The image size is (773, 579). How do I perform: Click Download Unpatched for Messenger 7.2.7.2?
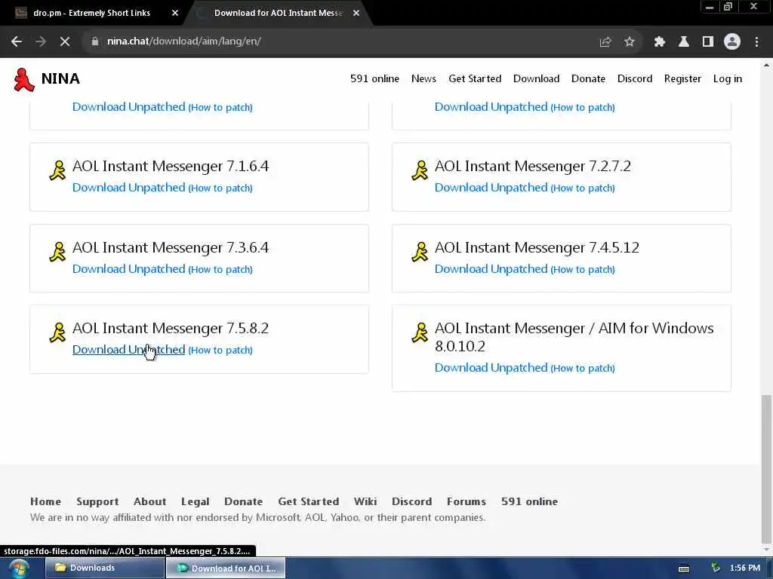point(491,188)
